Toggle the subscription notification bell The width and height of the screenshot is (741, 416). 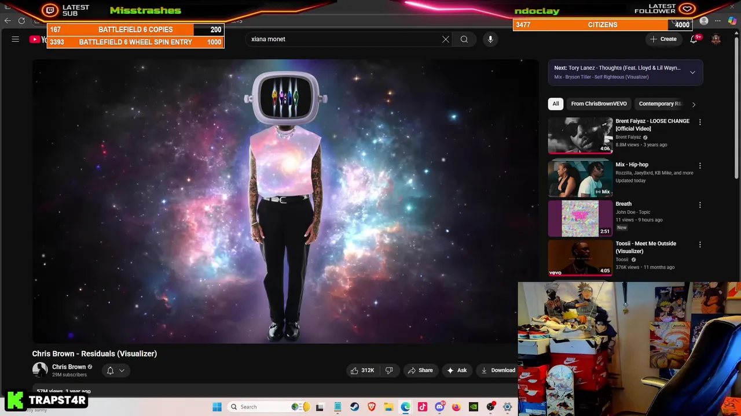click(x=110, y=370)
